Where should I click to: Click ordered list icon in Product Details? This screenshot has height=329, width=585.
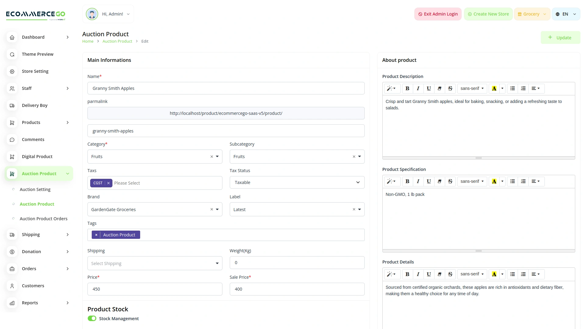coord(523,274)
